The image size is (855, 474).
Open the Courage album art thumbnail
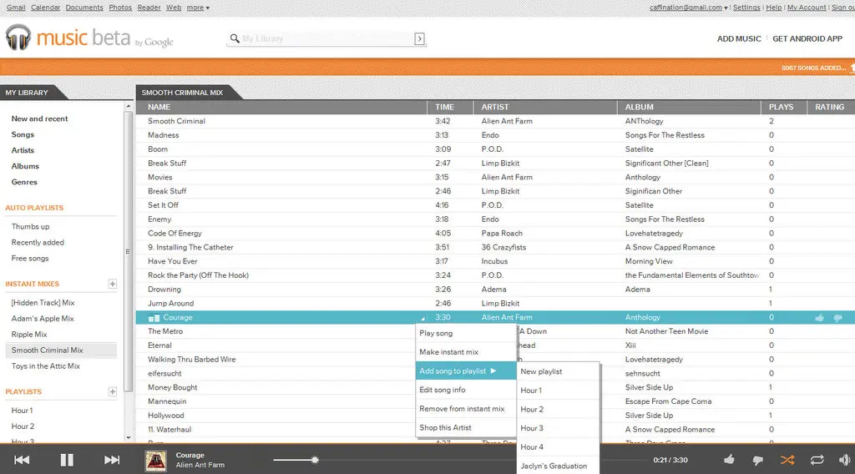[155, 460]
